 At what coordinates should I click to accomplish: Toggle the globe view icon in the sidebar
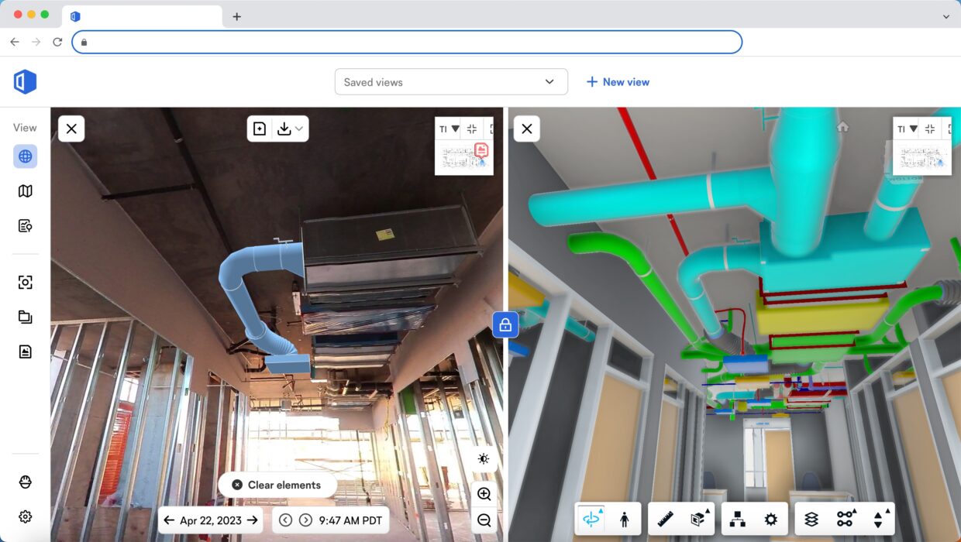pyautogui.click(x=24, y=156)
